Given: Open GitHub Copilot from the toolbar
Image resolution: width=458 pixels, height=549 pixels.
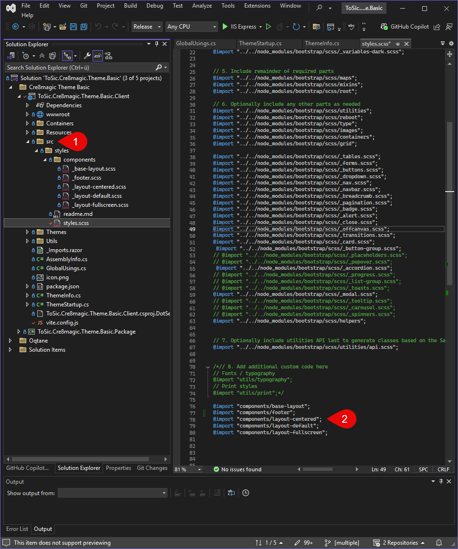Looking at the screenshot, I should pos(405,27).
